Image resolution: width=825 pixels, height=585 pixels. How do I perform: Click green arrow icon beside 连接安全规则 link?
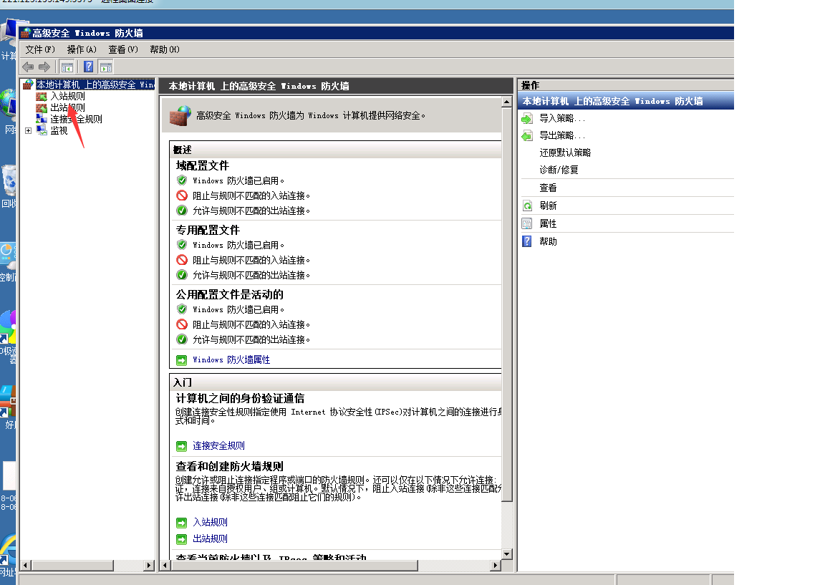click(181, 446)
